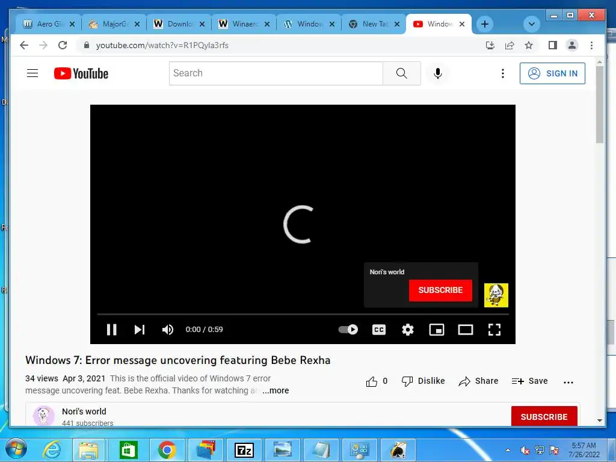Click Nori's world channel avatar below video
This screenshot has height=462, width=616.
tap(43, 416)
